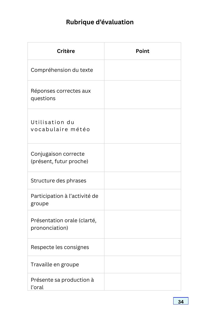Select the "Travaille en groupe" cell
Screen dimensions: 201x315
tap(55, 265)
